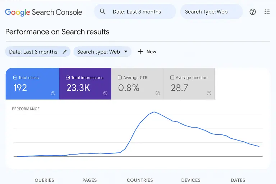The height and width of the screenshot is (184, 276).
Task: Click the New filter button
Action: tap(147, 51)
